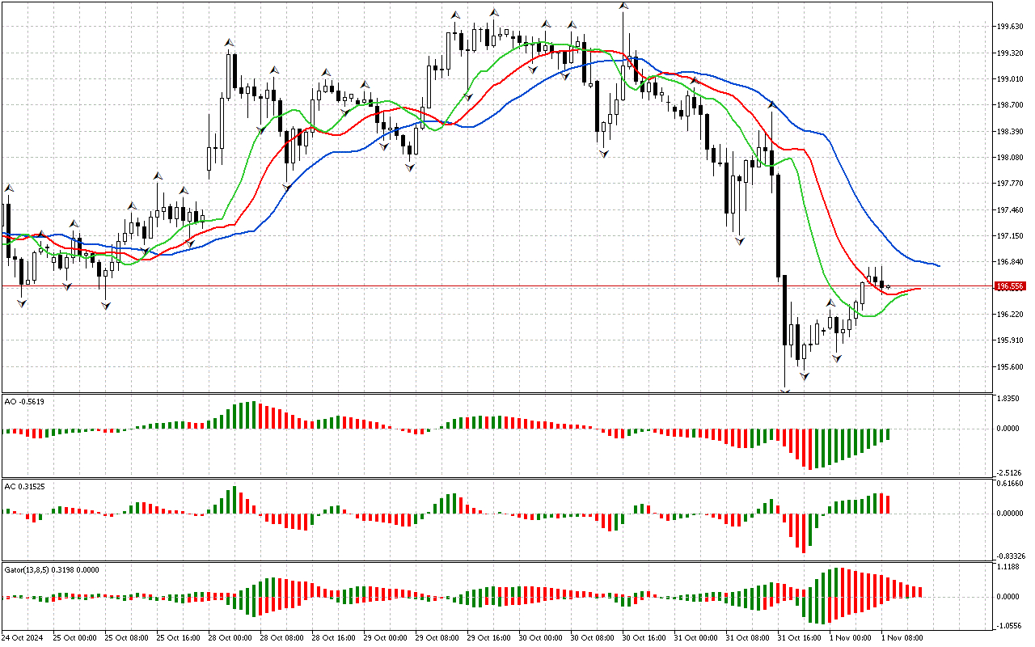
Task: Click the -1.0556 value on Gator scale
Action: click(x=1010, y=625)
